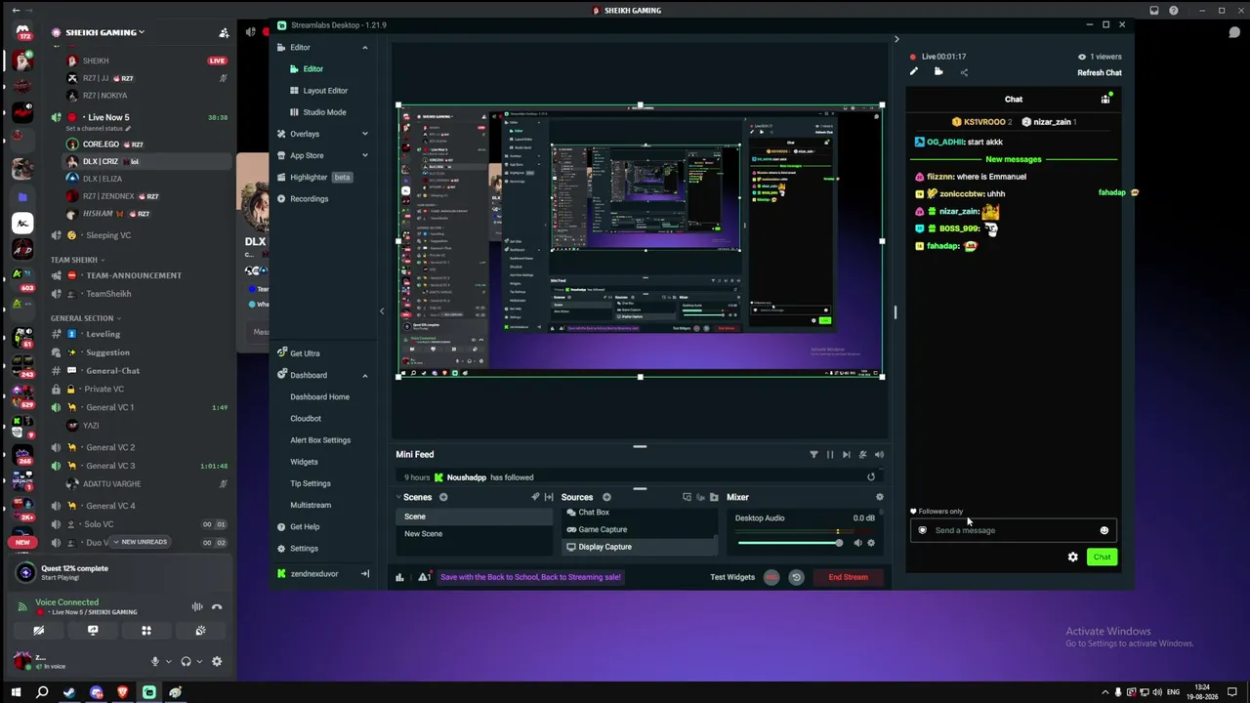This screenshot has height=703, width=1250.
Task: Click the replay buffer button
Action: 796,577
